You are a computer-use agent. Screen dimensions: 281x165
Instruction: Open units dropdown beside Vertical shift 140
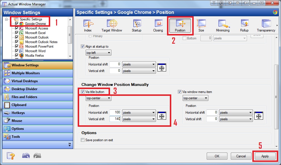tap(139, 119)
